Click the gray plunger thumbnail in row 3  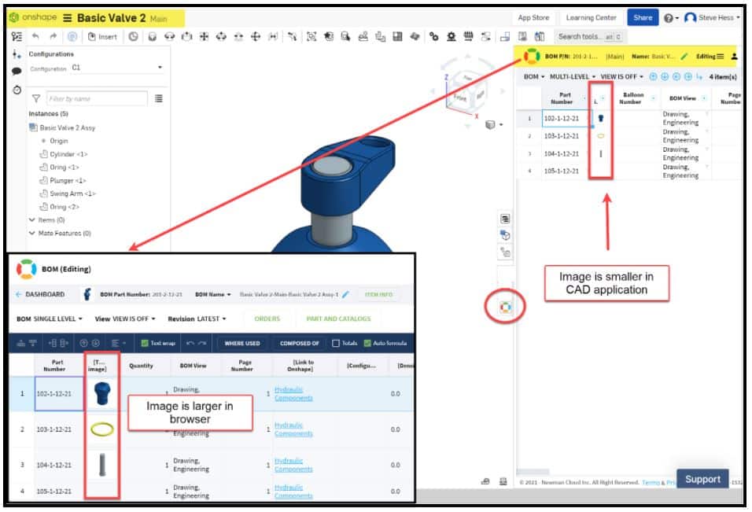(101, 465)
